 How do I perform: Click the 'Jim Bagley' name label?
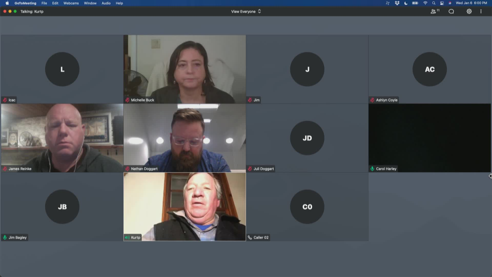(x=18, y=238)
